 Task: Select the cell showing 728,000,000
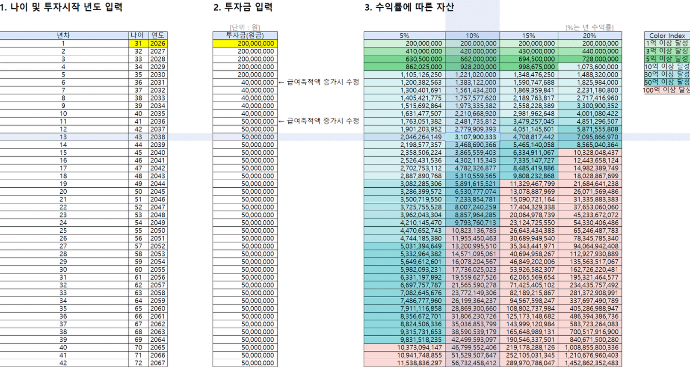tap(589, 59)
